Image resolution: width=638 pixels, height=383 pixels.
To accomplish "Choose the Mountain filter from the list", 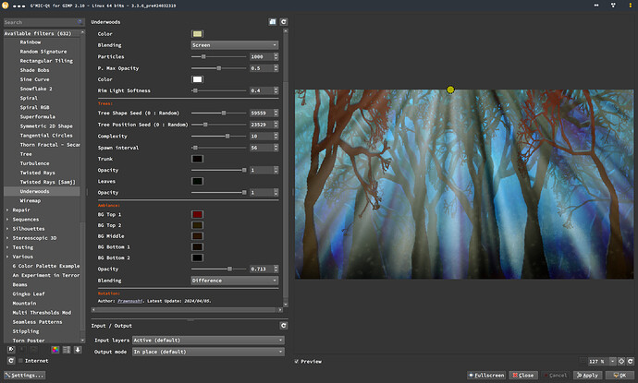I will pos(25,303).
